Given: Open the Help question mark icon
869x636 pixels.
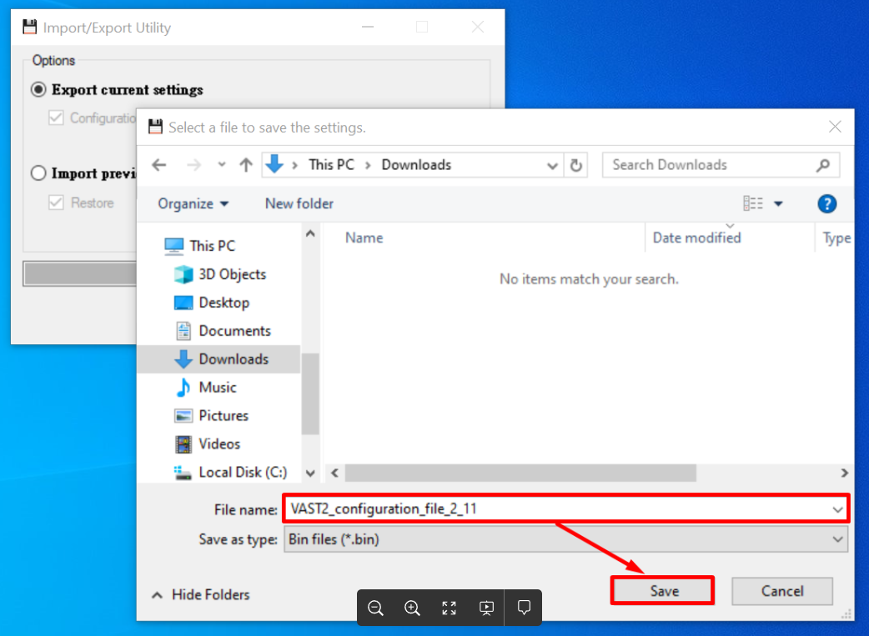Looking at the screenshot, I should 826,203.
